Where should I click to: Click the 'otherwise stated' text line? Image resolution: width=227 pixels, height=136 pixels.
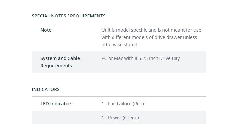(x=119, y=45)
